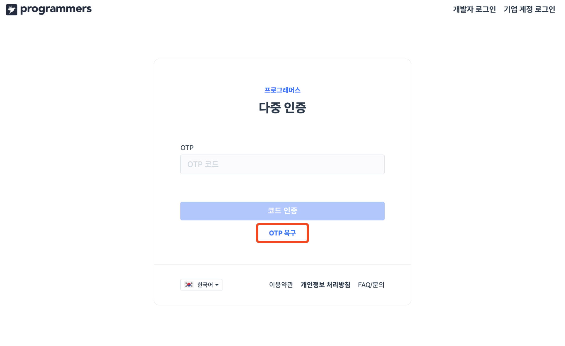Click the language selector caret arrow
Image resolution: width=565 pixels, height=346 pixels.
click(x=217, y=285)
